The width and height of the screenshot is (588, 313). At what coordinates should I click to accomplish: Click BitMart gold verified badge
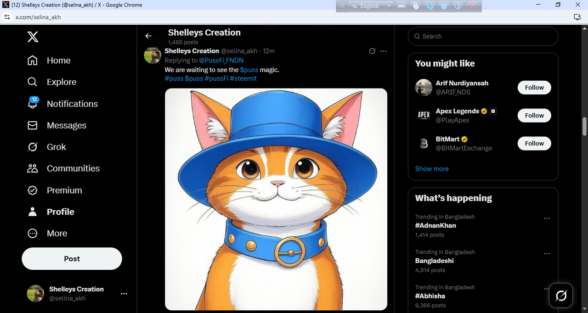coord(464,139)
